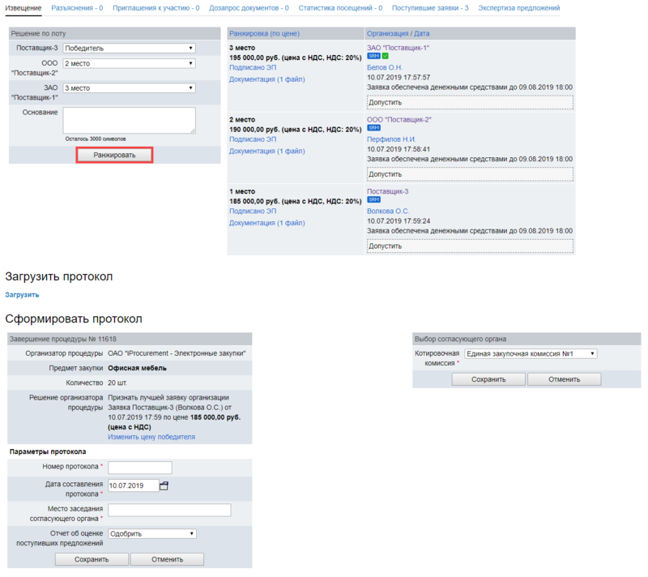This screenshot has width=648, height=577.
Task: Click the SRM badge under Поставщик-3
Action: pyautogui.click(x=373, y=199)
